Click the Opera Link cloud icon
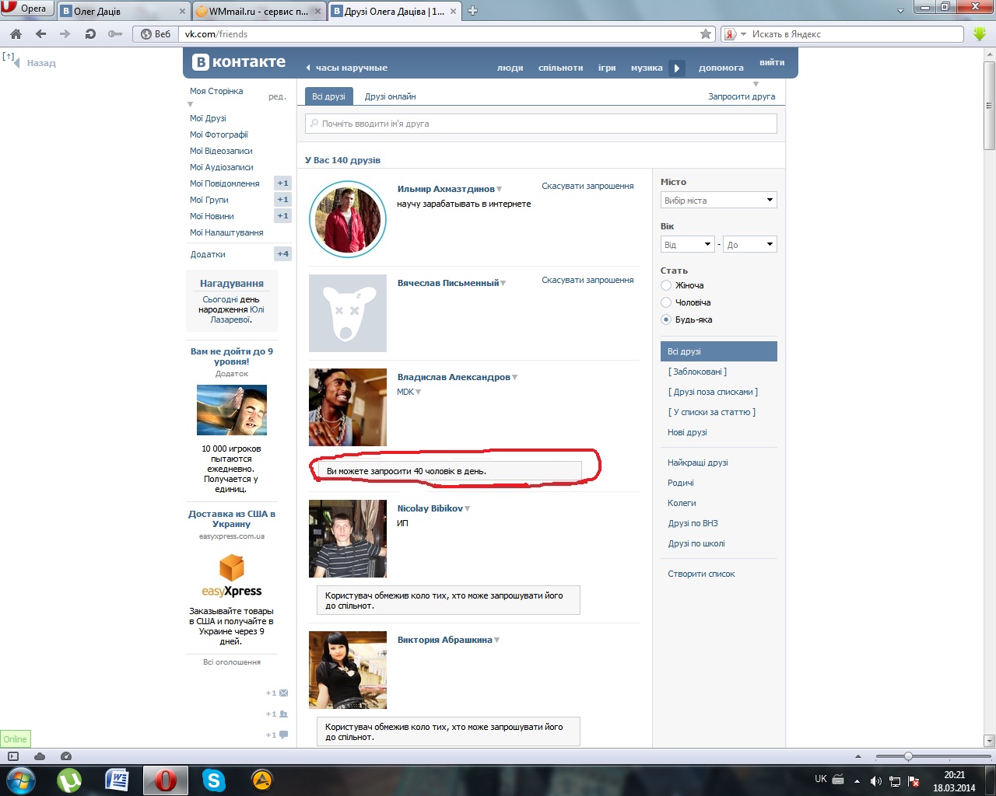The width and height of the screenshot is (996, 796). point(40,756)
